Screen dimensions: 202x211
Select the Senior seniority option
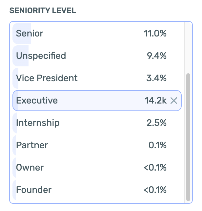pos(30,34)
